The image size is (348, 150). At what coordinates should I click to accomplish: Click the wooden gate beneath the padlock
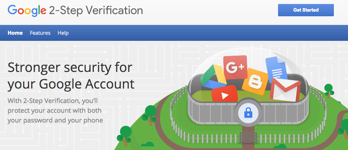tap(248, 137)
